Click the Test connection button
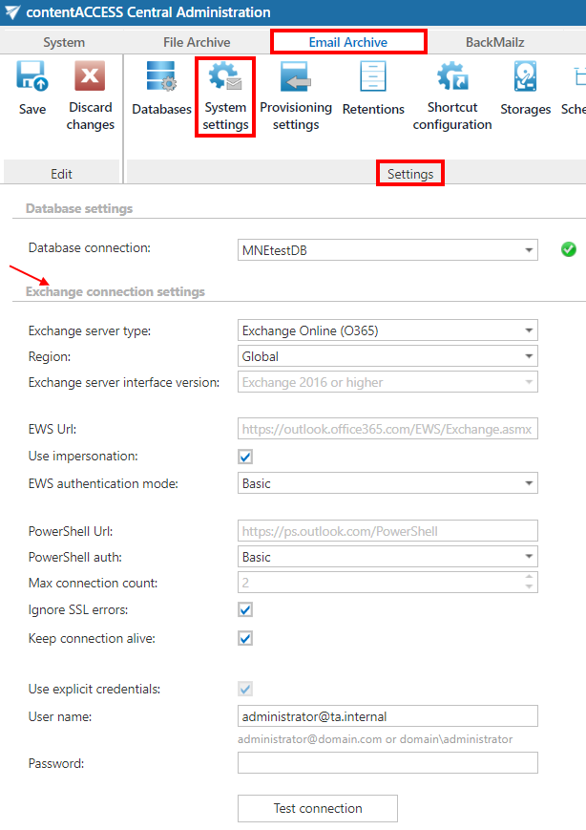 tap(317, 808)
